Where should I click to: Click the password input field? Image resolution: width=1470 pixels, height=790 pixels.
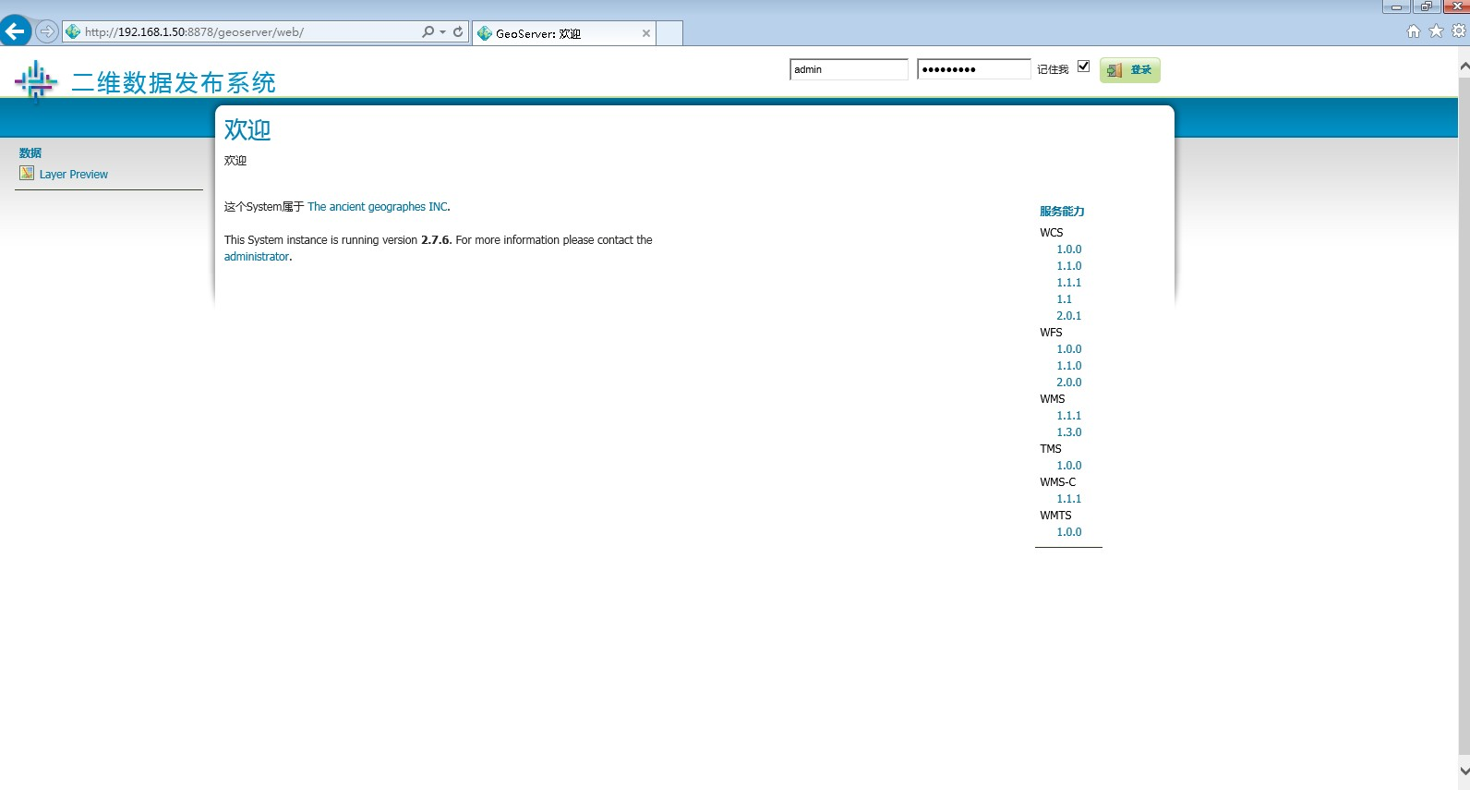tap(973, 69)
